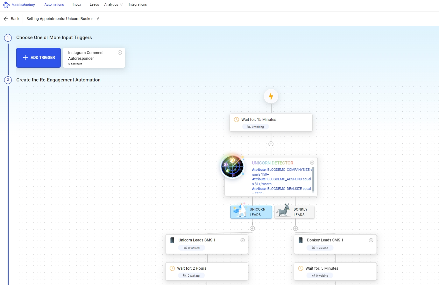Click clock icon on 5 Minutes wait

pos(301,268)
